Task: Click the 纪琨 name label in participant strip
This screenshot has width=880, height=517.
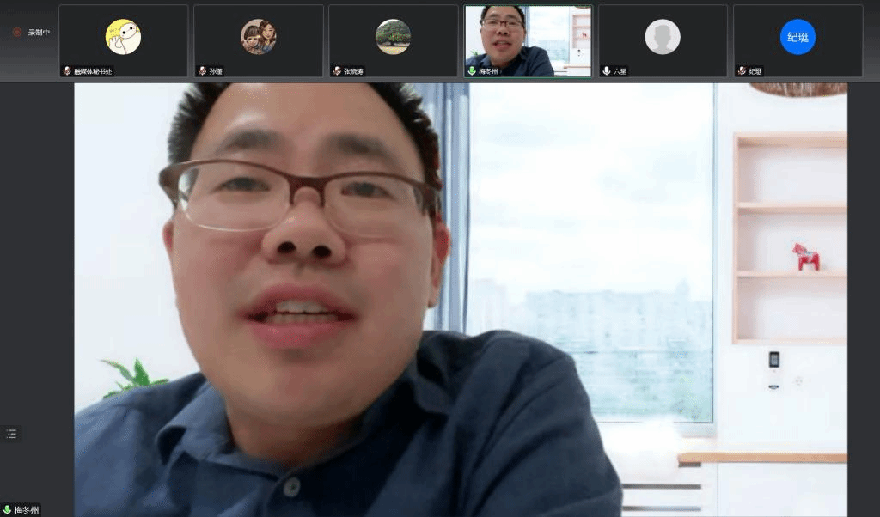Action: (755, 71)
